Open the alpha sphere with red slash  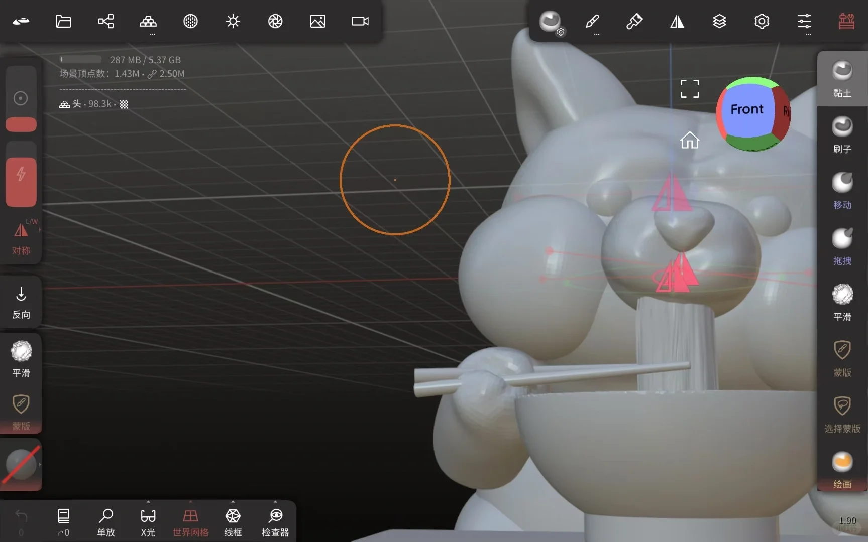point(21,465)
